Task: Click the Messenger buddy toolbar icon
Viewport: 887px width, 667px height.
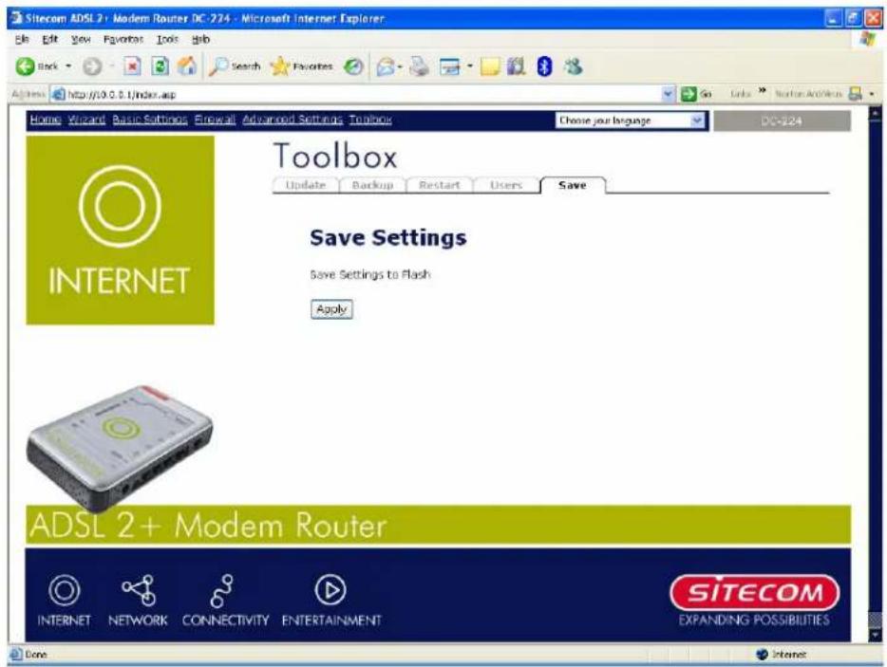Action: [x=573, y=66]
